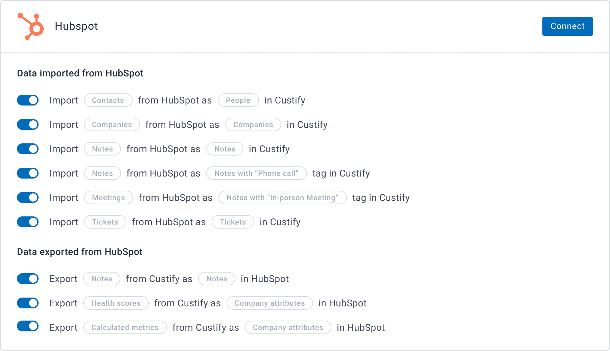This screenshot has width=610, height=351.
Task: Disable the Calculated metrics export
Action: click(28, 327)
